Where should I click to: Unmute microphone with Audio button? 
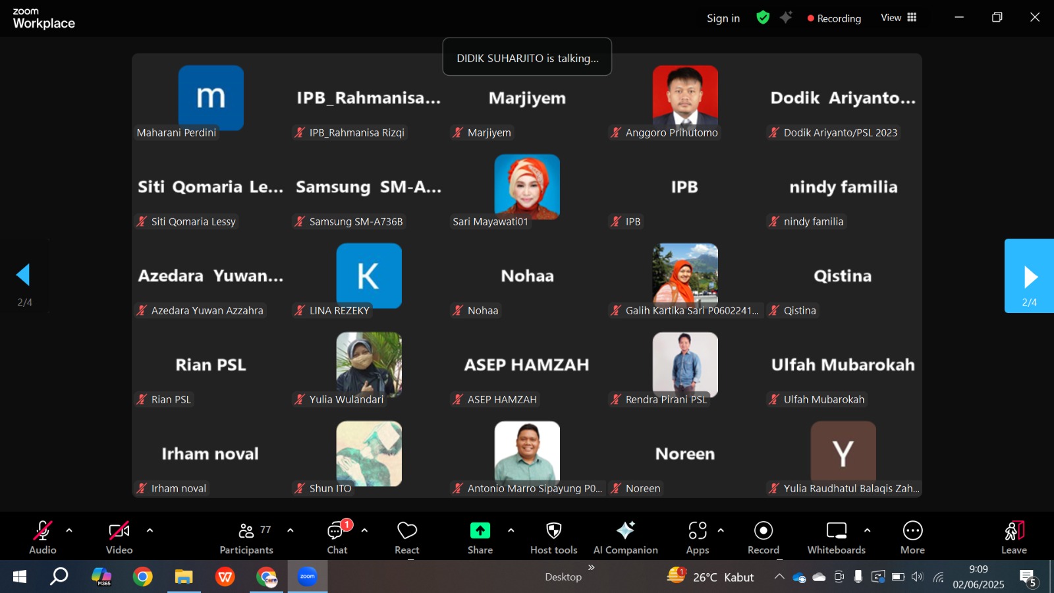tap(43, 536)
